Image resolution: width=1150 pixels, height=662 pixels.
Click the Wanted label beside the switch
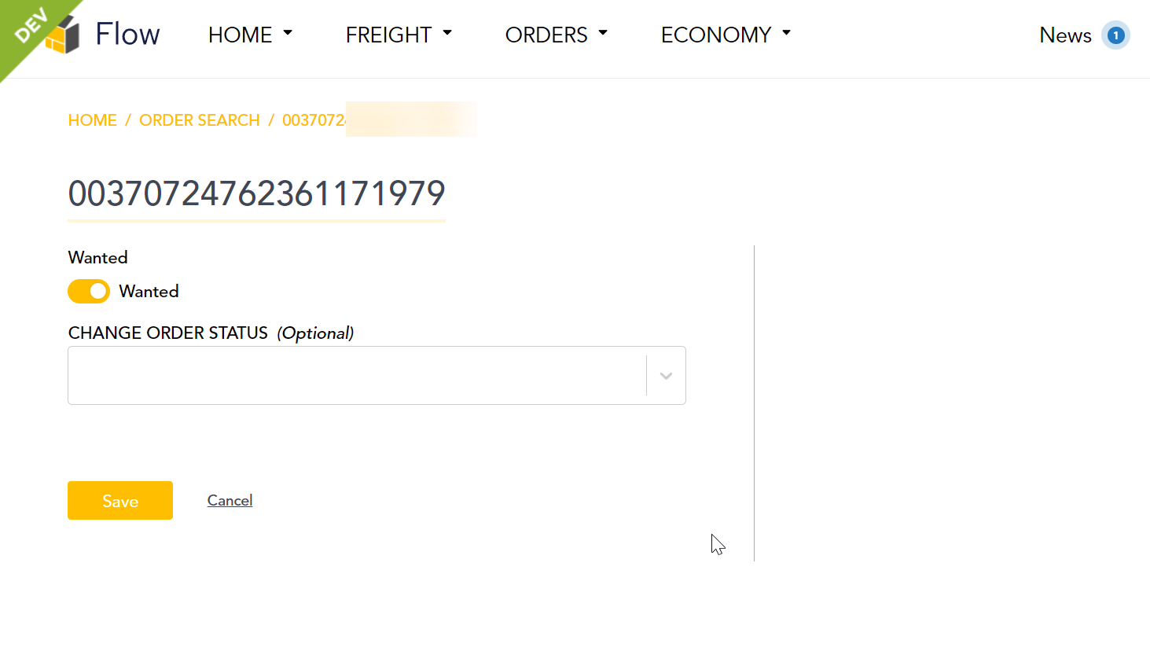click(149, 292)
